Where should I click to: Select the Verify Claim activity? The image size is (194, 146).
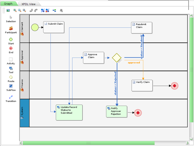[x=142, y=85]
